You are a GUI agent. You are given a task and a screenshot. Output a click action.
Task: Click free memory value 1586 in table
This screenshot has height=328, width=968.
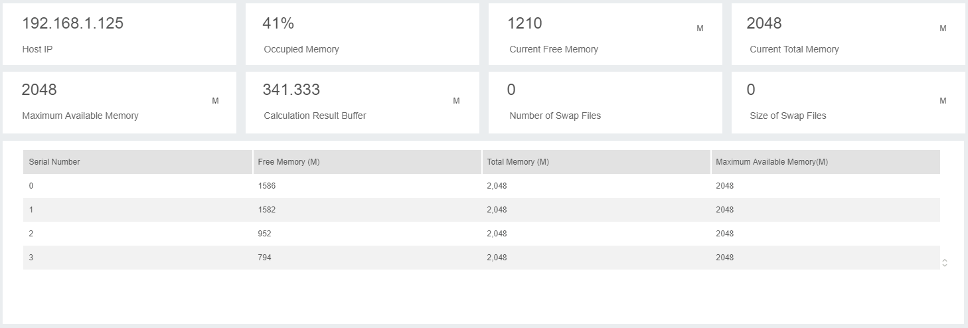[x=266, y=186]
